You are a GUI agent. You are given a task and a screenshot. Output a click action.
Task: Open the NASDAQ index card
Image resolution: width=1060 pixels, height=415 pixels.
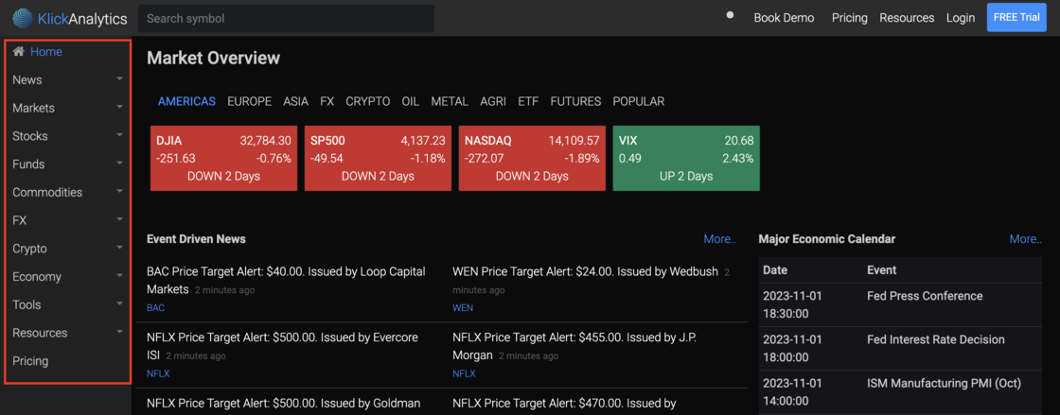[532, 159]
